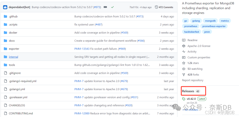Click the CONTRIBUTING.md file icon
The width and height of the screenshot is (239, 117).
click(6, 113)
